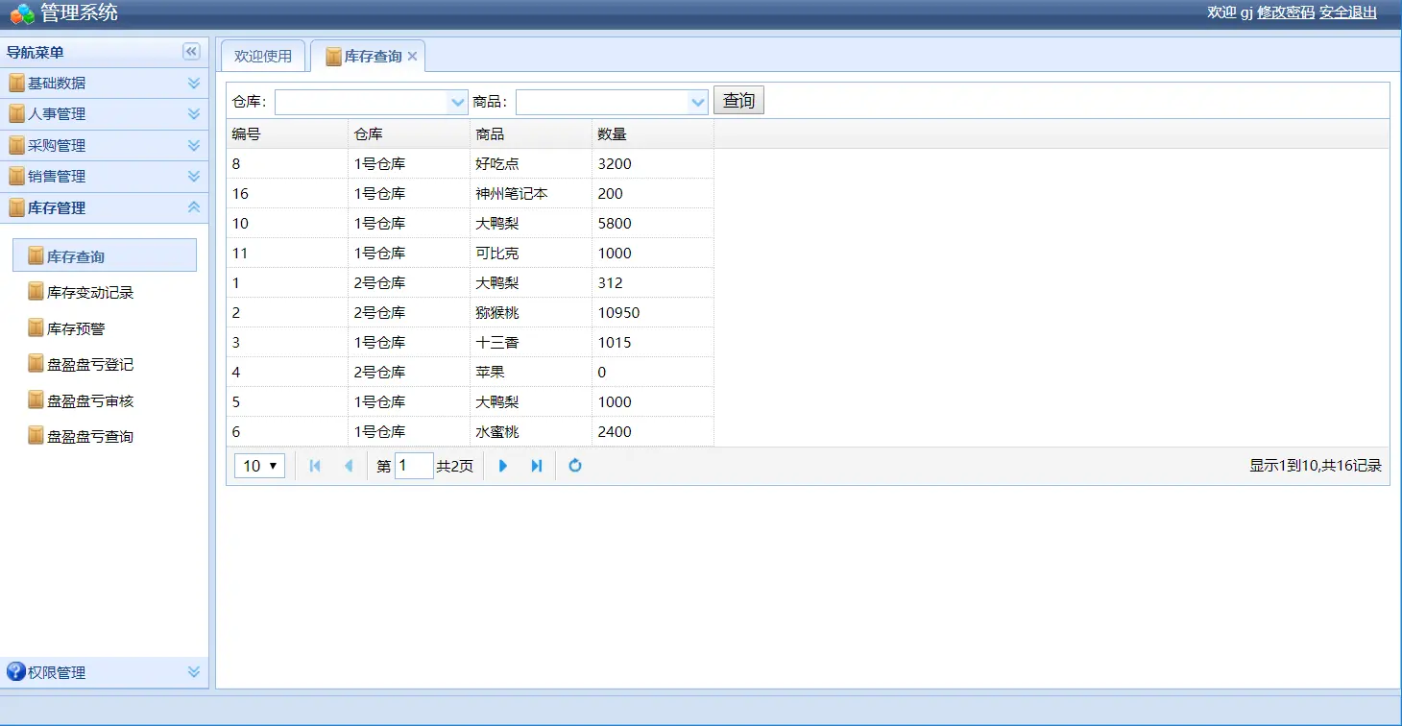Viewport: 1402px width, 726px height.
Task: Click the icon beside 库存预警
Action: tap(36, 328)
